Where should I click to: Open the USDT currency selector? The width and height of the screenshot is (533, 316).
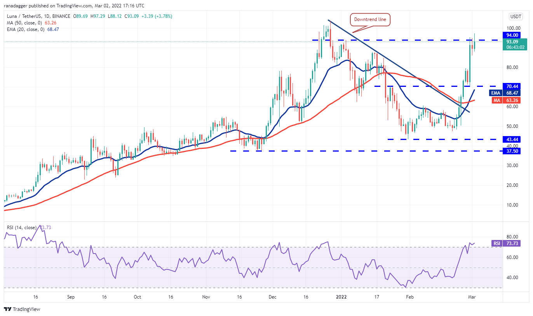tap(515, 16)
